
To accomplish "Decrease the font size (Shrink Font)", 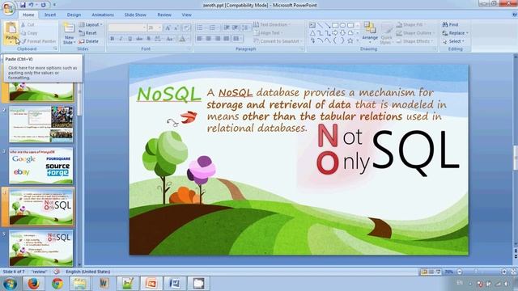I will pos(176,27).
